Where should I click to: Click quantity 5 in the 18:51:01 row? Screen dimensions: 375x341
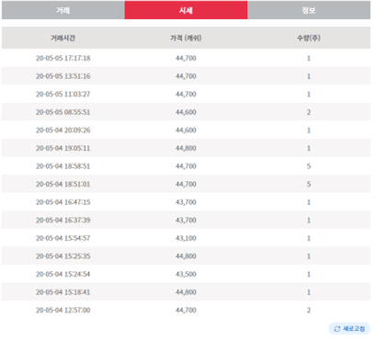tap(309, 184)
